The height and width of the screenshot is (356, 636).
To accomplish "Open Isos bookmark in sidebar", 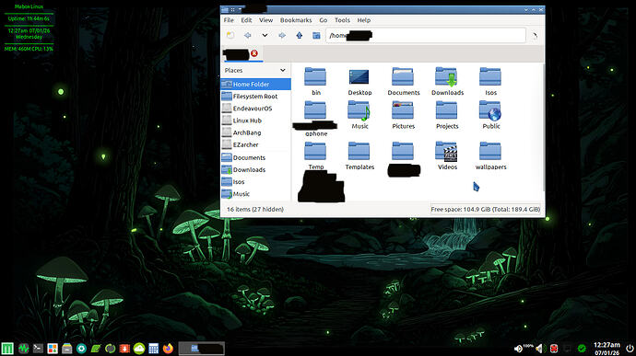I will 255,182.
